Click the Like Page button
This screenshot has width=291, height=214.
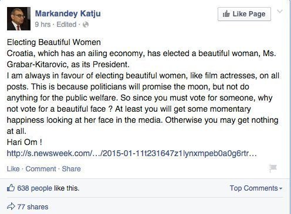[x=244, y=14]
